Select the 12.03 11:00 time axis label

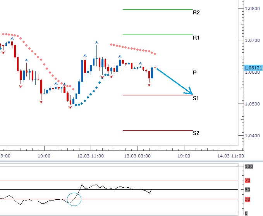pyautogui.click(x=90, y=156)
